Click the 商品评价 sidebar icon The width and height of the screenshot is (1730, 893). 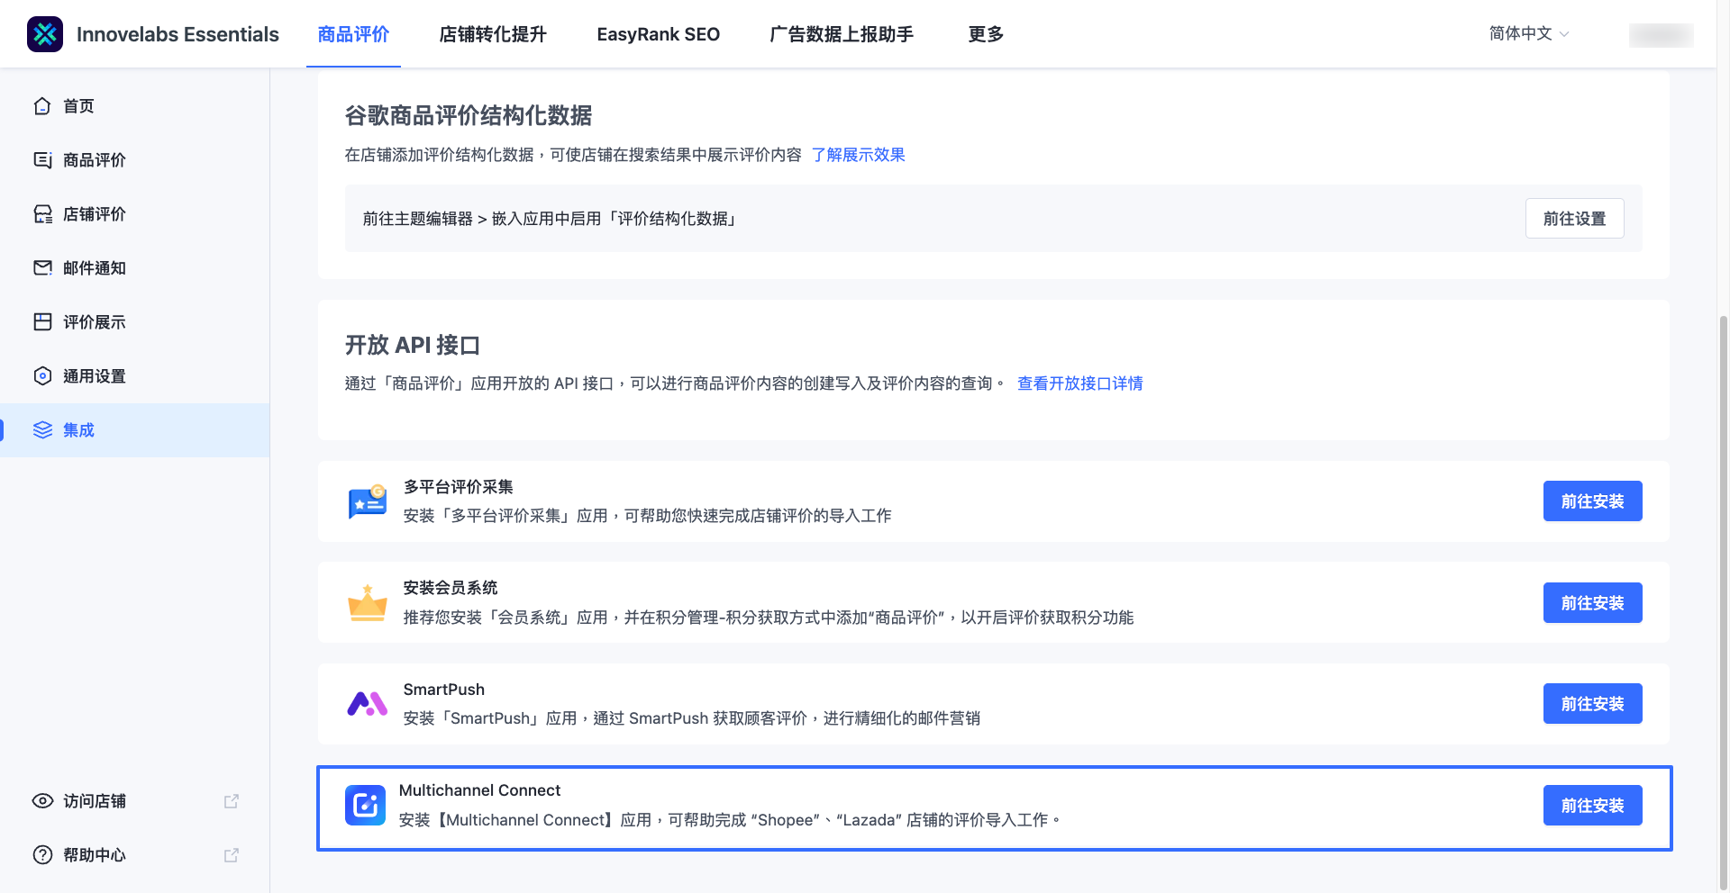click(42, 160)
